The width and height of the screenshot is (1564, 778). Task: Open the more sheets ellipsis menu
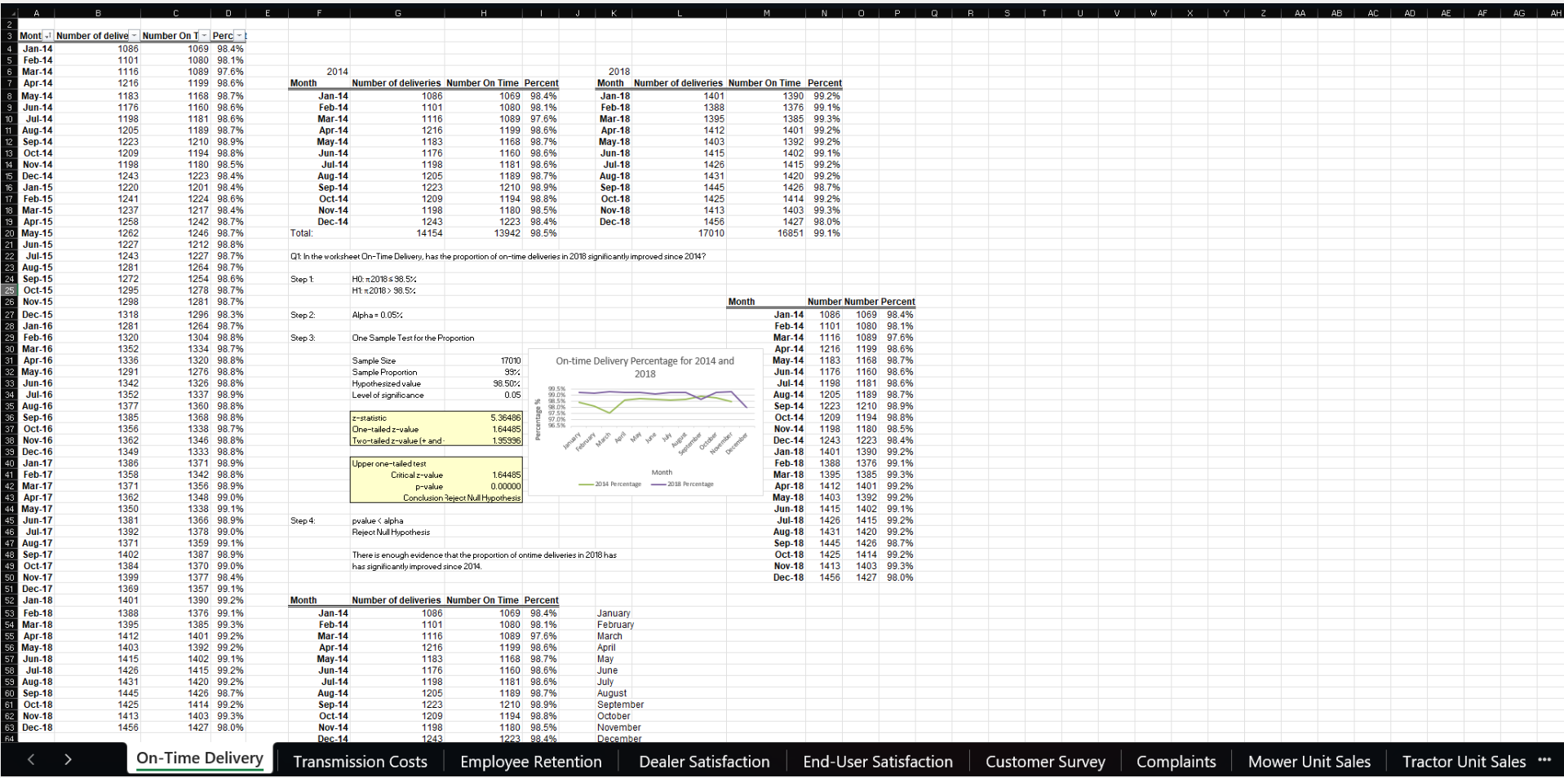pyautogui.click(x=1544, y=759)
